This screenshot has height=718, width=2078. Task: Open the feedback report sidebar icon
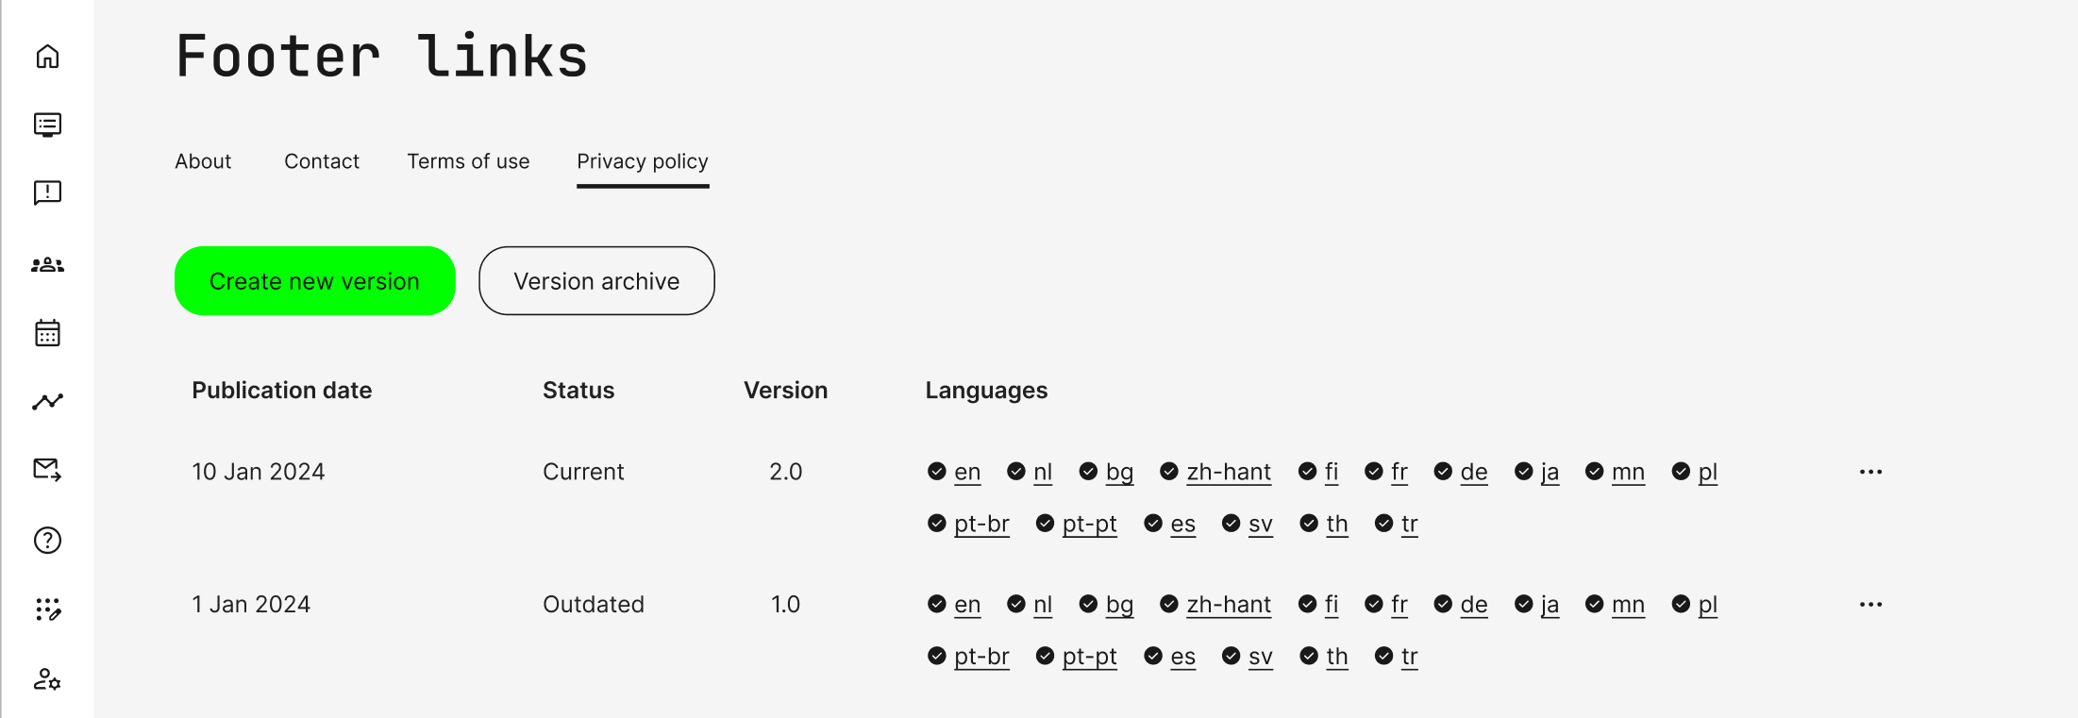(47, 193)
